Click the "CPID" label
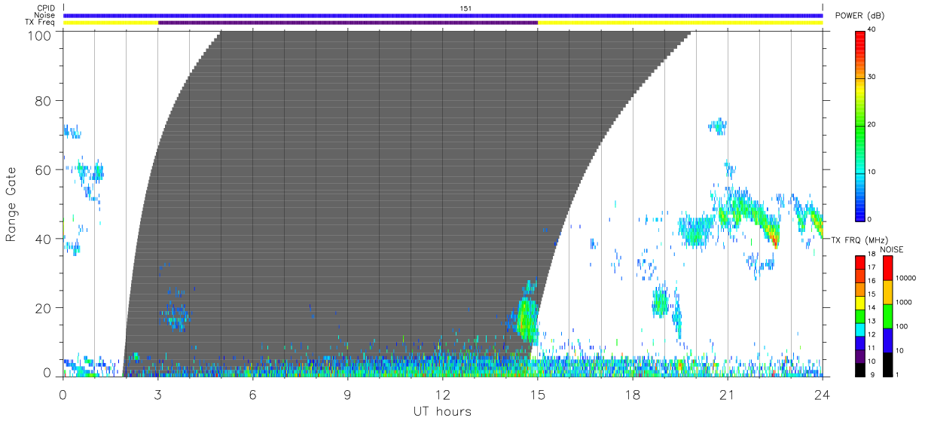 [45, 8]
